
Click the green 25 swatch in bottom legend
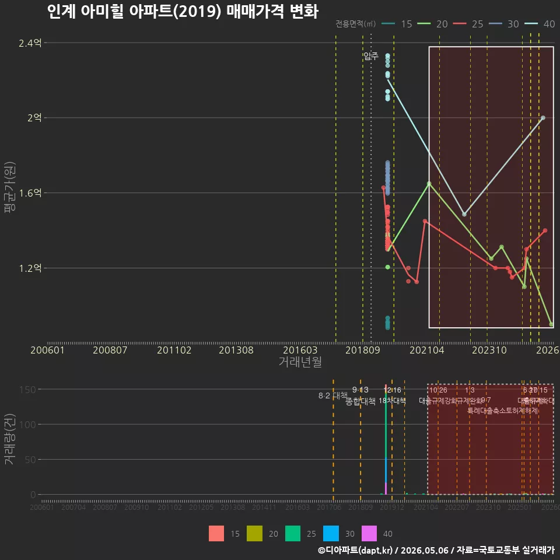click(x=293, y=534)
